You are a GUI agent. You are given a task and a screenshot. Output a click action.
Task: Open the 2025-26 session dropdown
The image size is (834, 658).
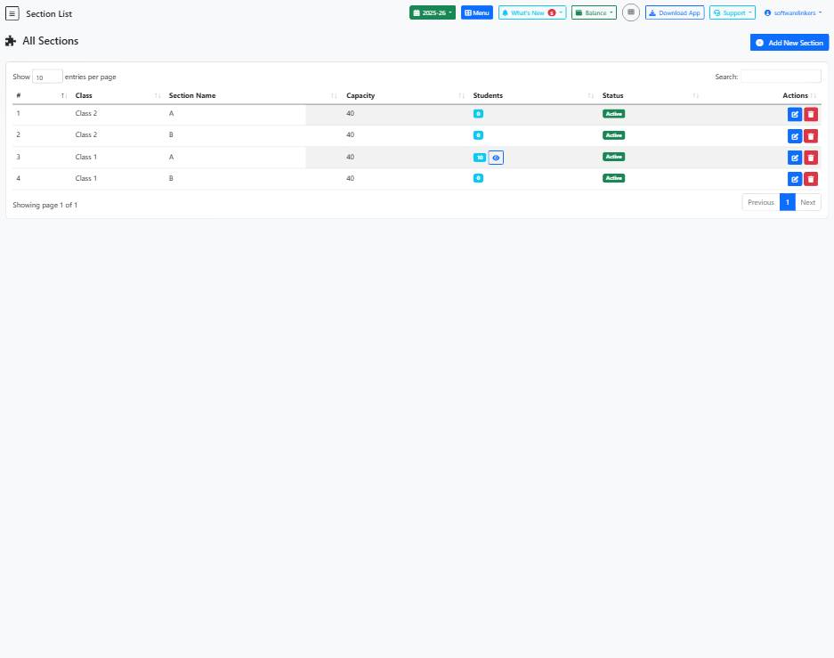(x=433, y=13)
